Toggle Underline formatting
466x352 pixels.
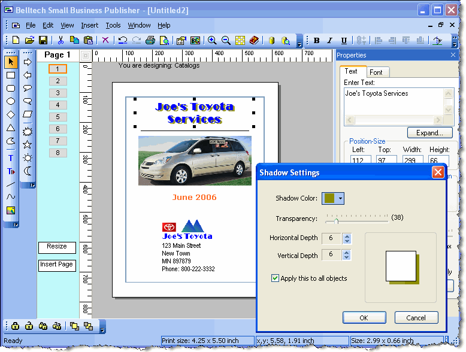point(344,41)
